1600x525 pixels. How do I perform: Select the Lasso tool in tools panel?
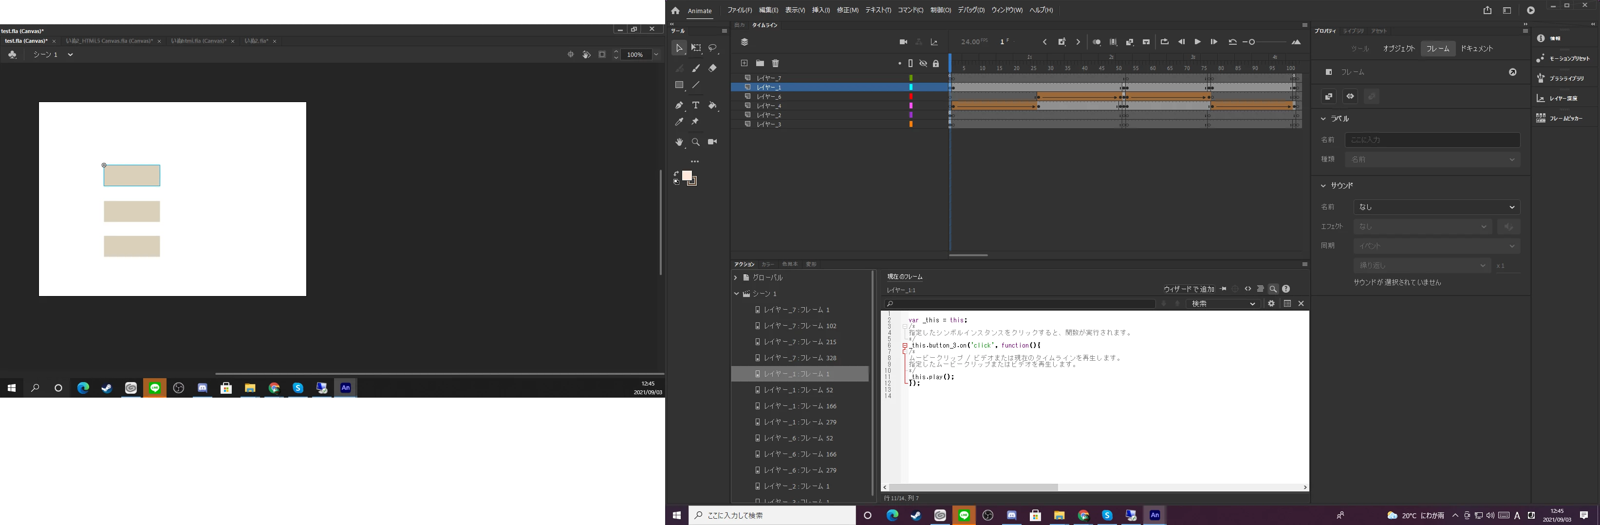coord(712,48)
